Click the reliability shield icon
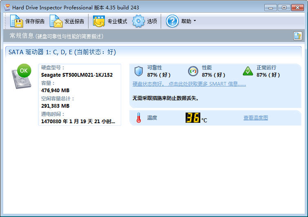The height and width of the screenshot is (217, 308). tap(139, 71)
